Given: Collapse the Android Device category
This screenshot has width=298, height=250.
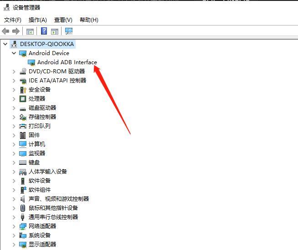Looking at the screenshot, I should 14,53.
